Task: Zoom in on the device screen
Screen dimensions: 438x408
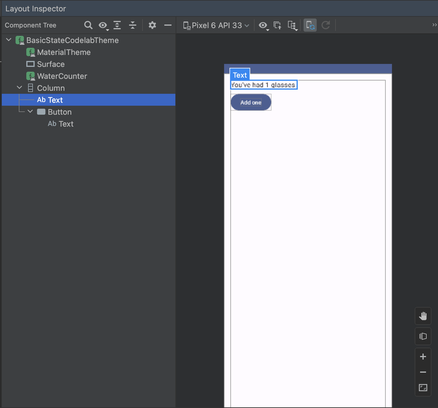Action: (x=423, y=357)
